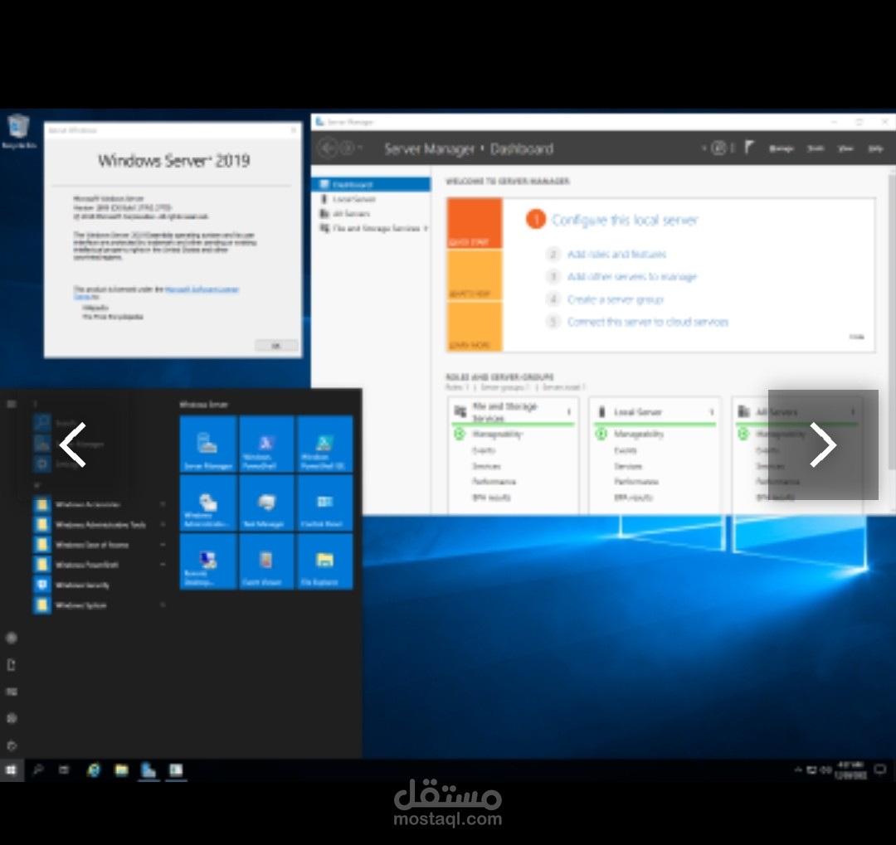Open the Tools menu
This screenshot has height=845, width=896.
point(816,148)
